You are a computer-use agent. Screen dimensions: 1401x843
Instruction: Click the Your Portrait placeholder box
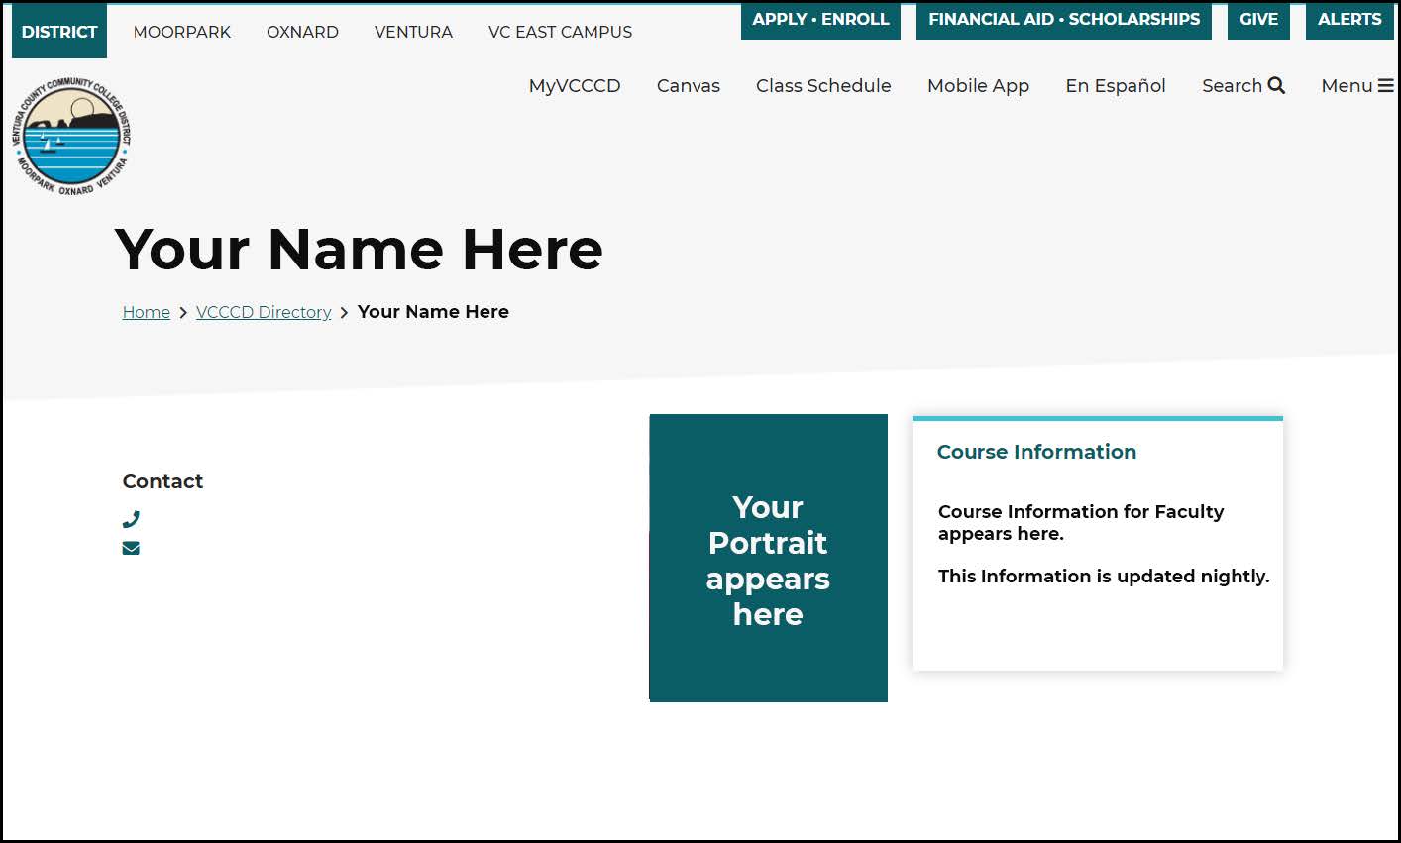click(x=768, y=558)
